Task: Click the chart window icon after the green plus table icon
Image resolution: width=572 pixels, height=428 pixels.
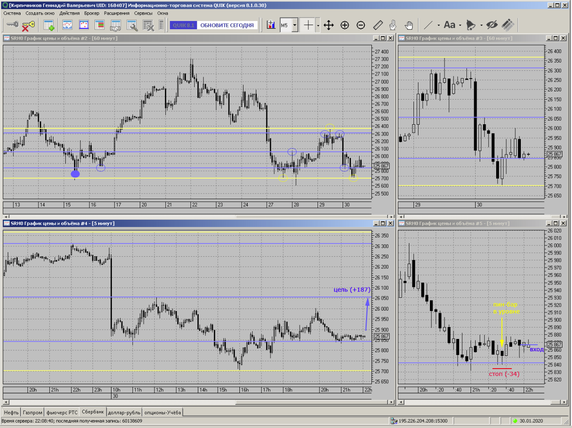Action: (x=67, y=25)
